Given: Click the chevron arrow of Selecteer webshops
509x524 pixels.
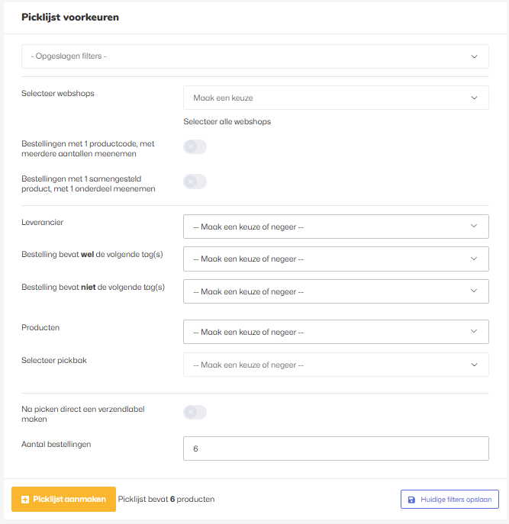Looking at the screenshot, I should [x=474, y=98].
